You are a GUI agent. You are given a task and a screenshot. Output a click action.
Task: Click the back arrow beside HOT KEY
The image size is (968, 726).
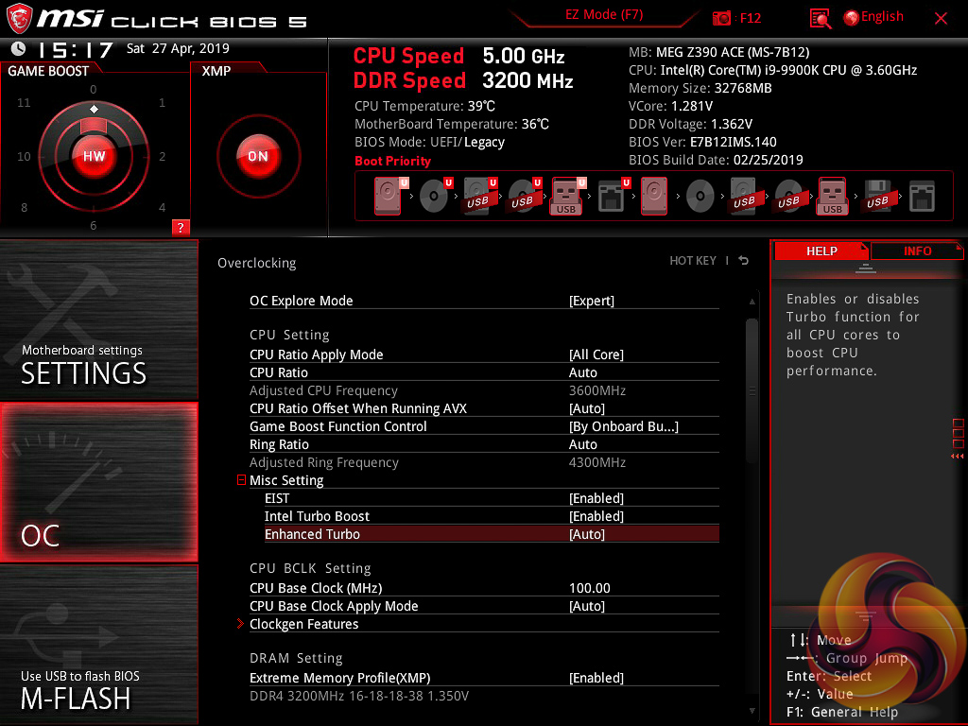744,261
